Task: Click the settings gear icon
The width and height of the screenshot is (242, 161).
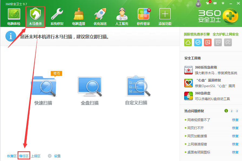Action: 49,156
